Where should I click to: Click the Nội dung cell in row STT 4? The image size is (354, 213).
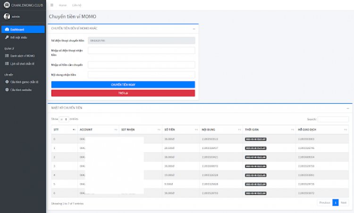coord(221,175)
